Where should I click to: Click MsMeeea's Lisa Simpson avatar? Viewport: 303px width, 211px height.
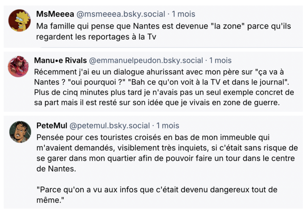tap(20, 20)
